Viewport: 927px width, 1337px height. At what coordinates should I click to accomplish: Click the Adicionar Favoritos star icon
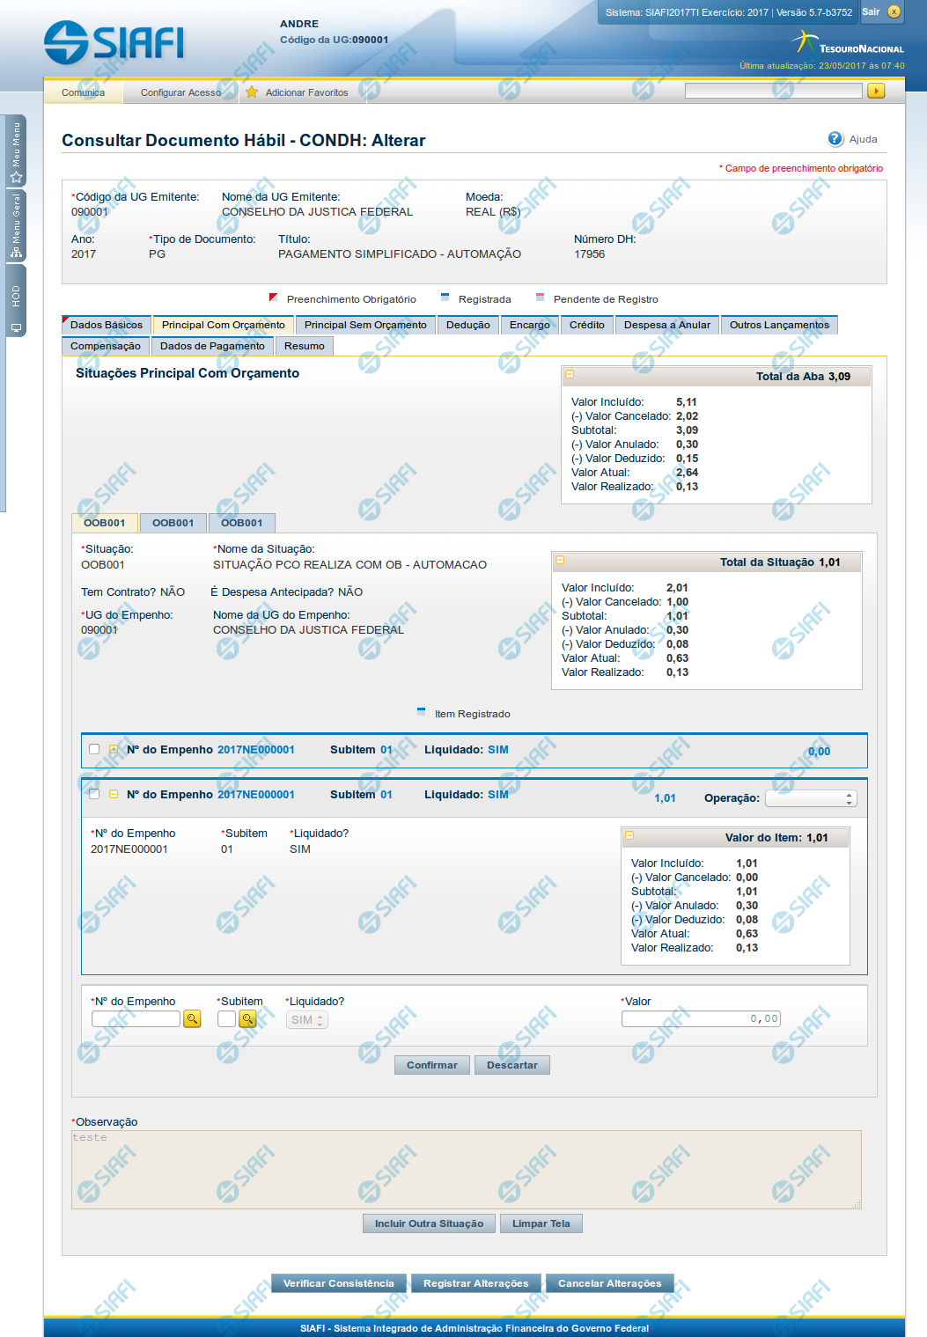[252, 92]
